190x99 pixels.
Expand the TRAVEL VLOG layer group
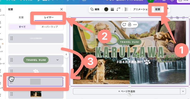point(58,60)
